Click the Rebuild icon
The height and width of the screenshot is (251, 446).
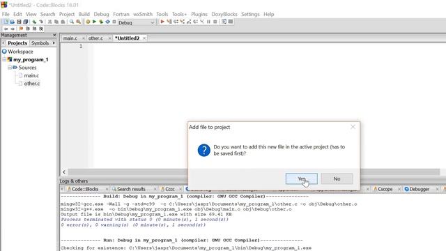click(x=107, y=22)
